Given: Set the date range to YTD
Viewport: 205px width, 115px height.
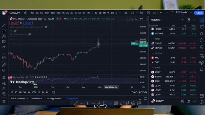Looking at the screenshot, I should [x=34, y=92].
